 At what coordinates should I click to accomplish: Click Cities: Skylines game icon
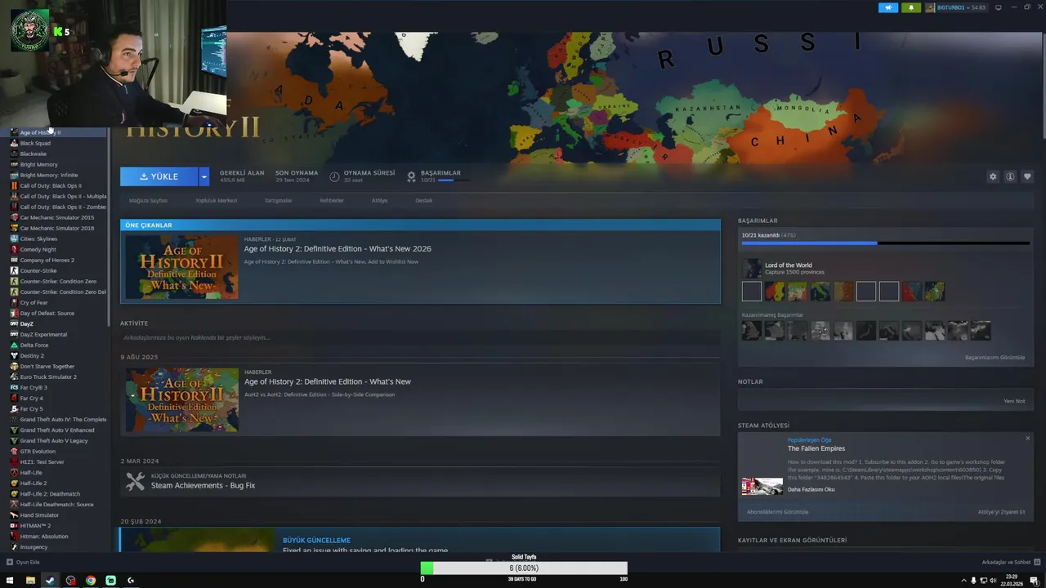[14, 238]
